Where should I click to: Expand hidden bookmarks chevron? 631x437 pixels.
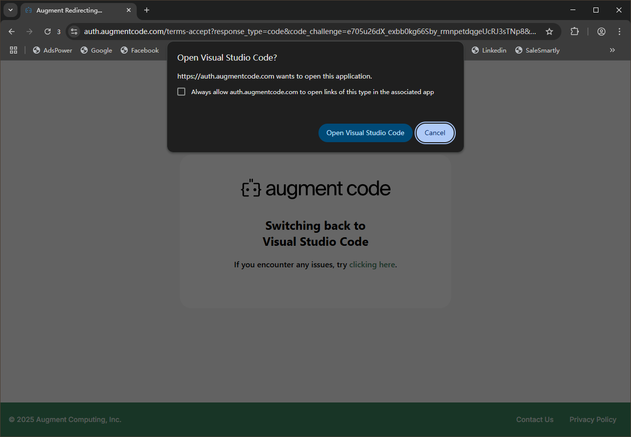(612, 50)
